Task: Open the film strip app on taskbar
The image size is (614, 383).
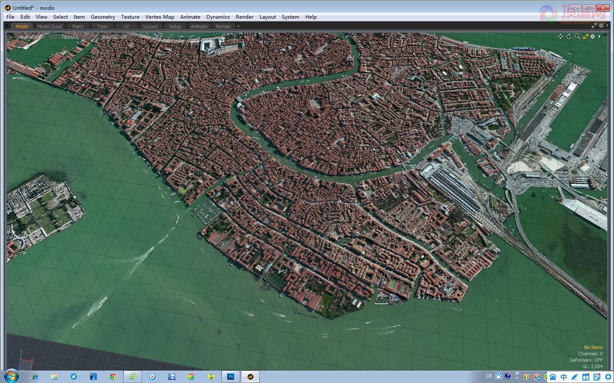Action: (171, 377)
